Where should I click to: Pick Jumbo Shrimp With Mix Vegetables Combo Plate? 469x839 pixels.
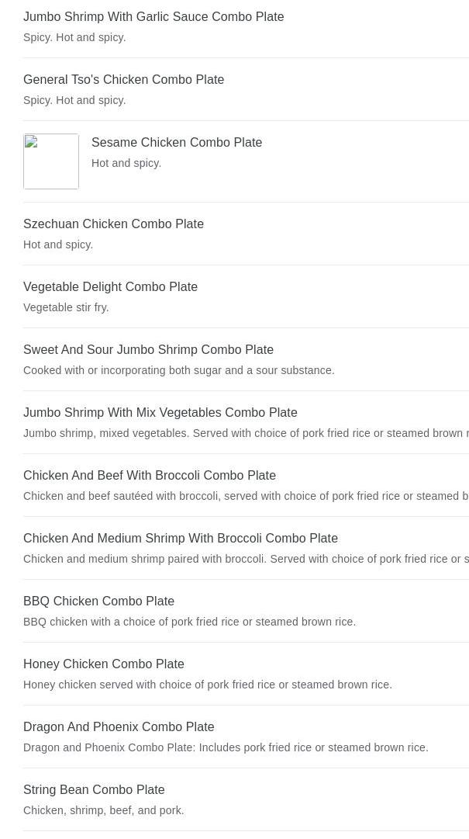point(160,412)
